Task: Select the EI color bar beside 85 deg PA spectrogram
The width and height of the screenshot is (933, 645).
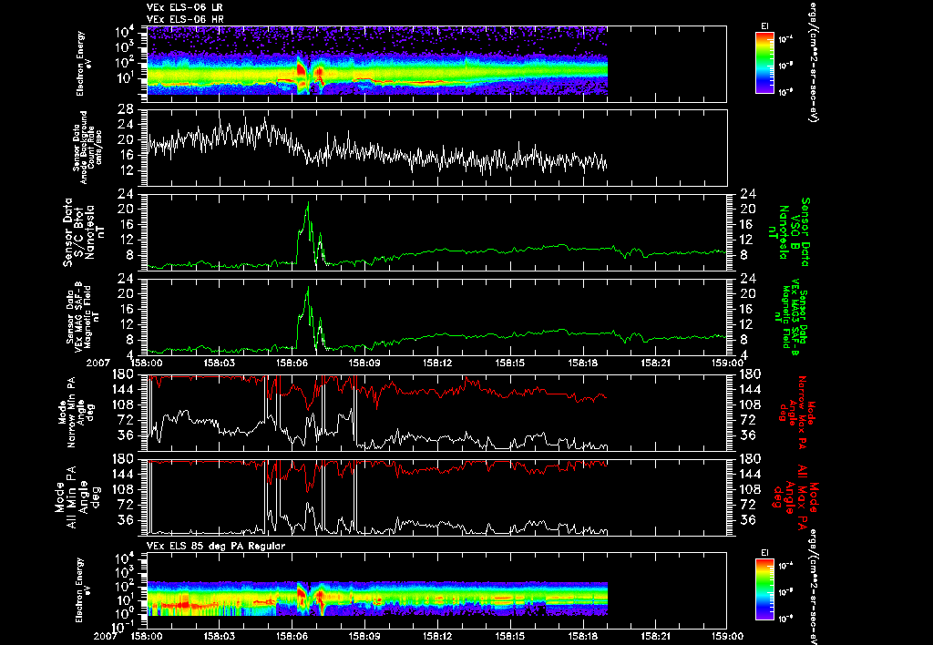Action: (764, 589)
